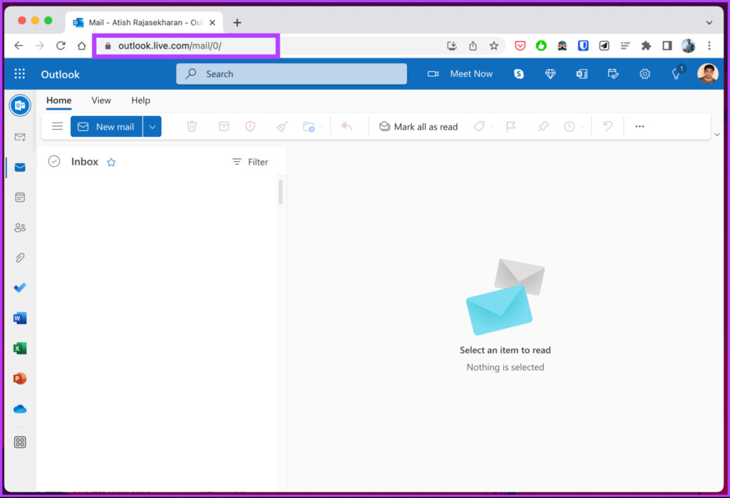Select the Mail icon in sidebar

click(20, 167)
